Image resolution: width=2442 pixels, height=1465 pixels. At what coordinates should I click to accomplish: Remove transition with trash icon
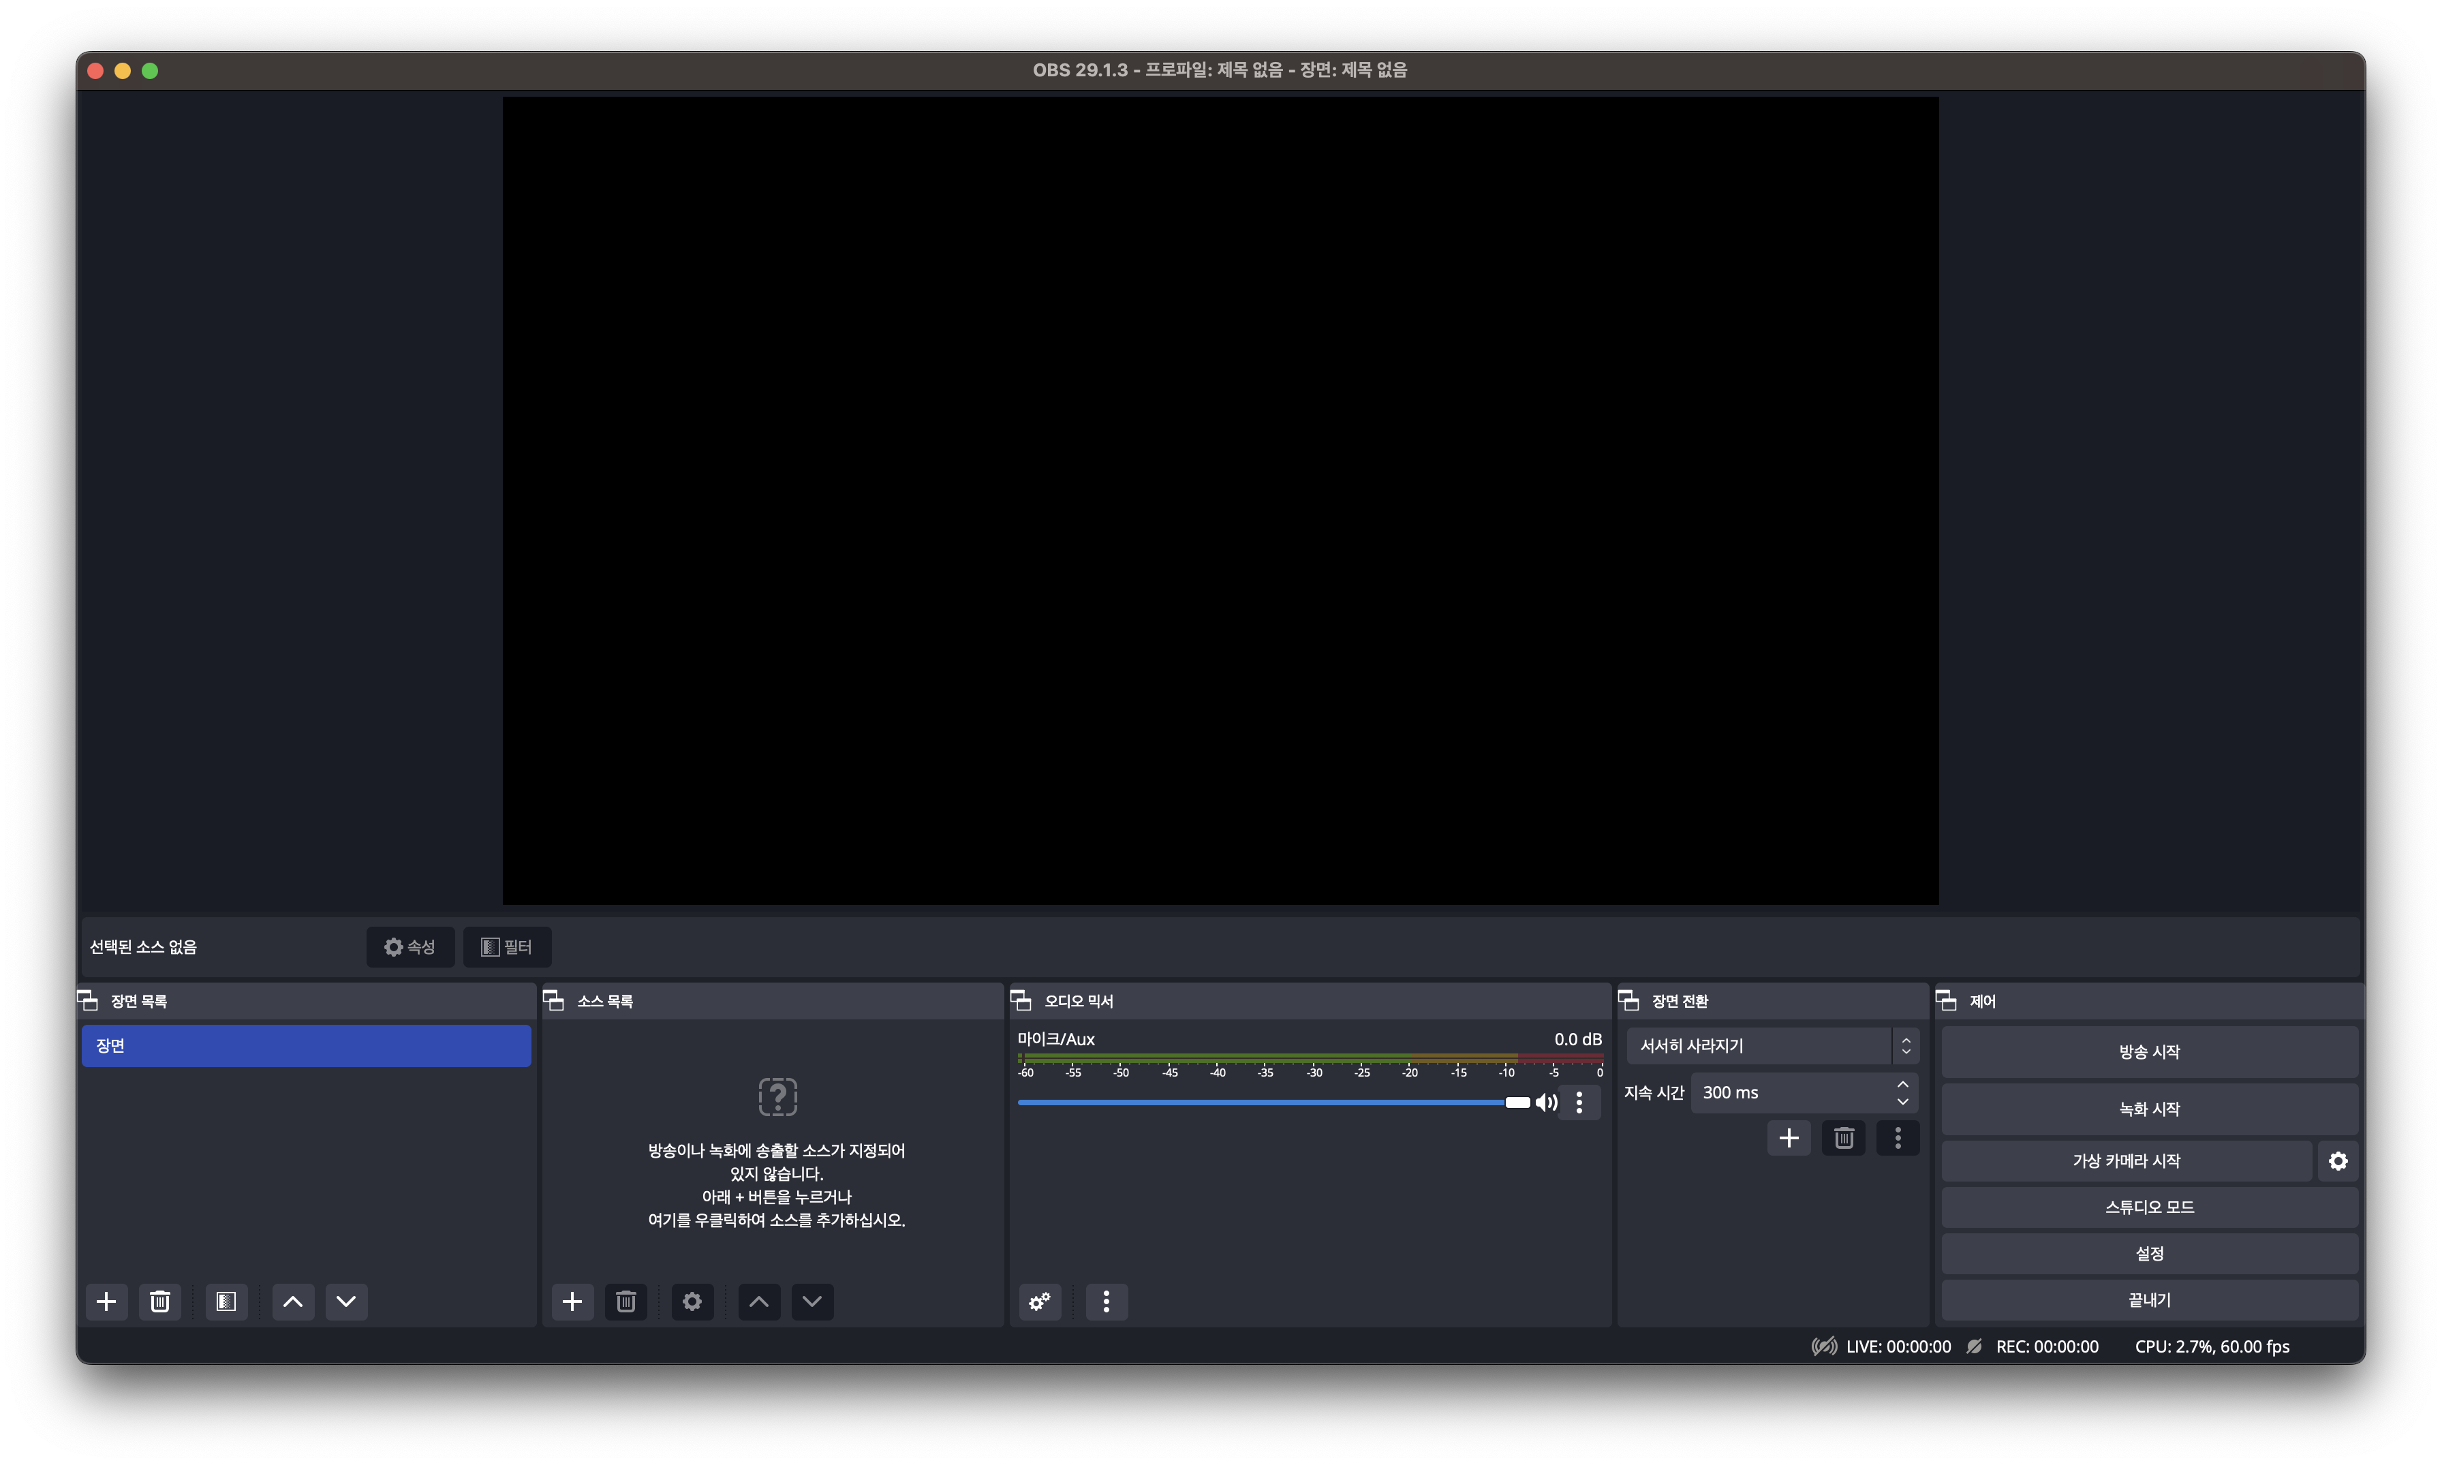1843,1138
